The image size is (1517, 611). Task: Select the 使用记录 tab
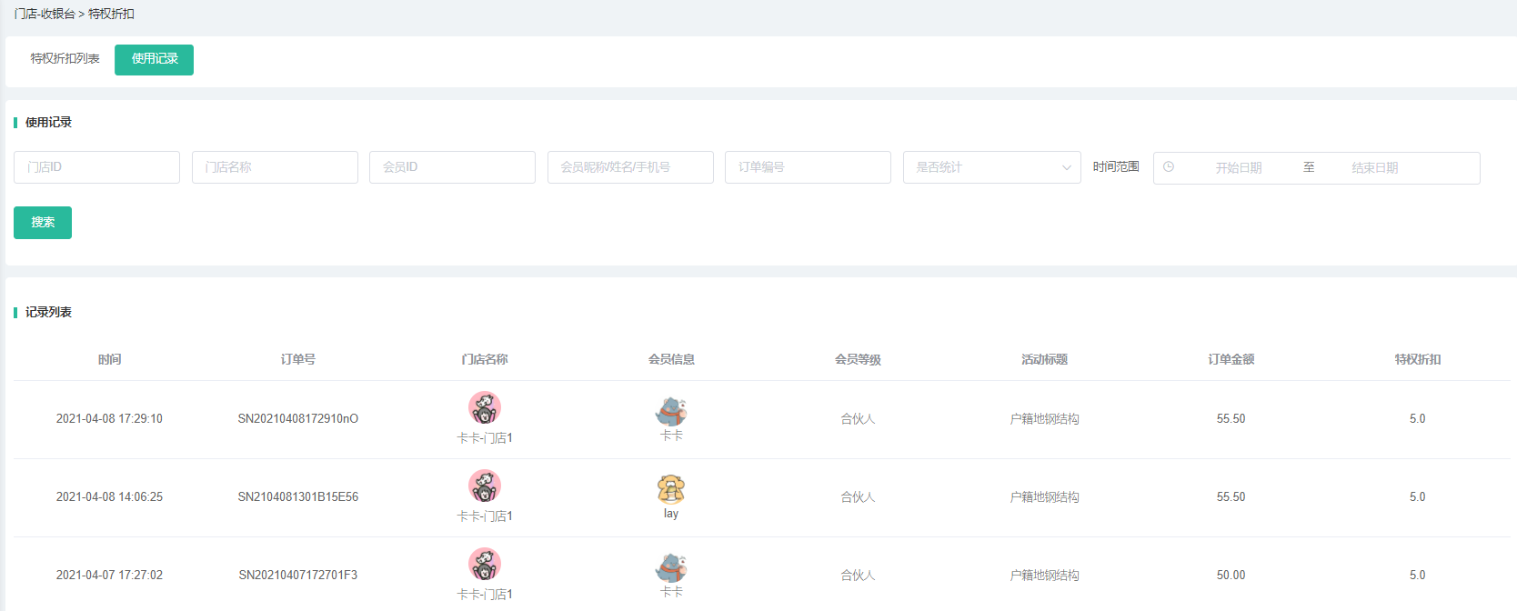[154, 60]
